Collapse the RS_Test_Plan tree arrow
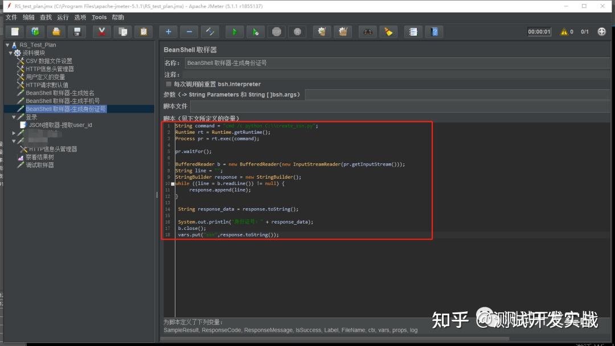Image resolution: width=615 pixels, height=346 pixels. coord(8,44)
